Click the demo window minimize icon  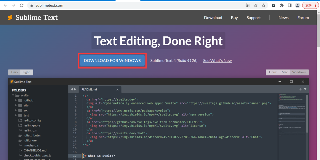[280, 82]
